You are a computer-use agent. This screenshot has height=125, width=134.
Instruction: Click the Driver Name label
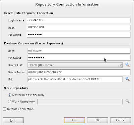coord(17,72)
